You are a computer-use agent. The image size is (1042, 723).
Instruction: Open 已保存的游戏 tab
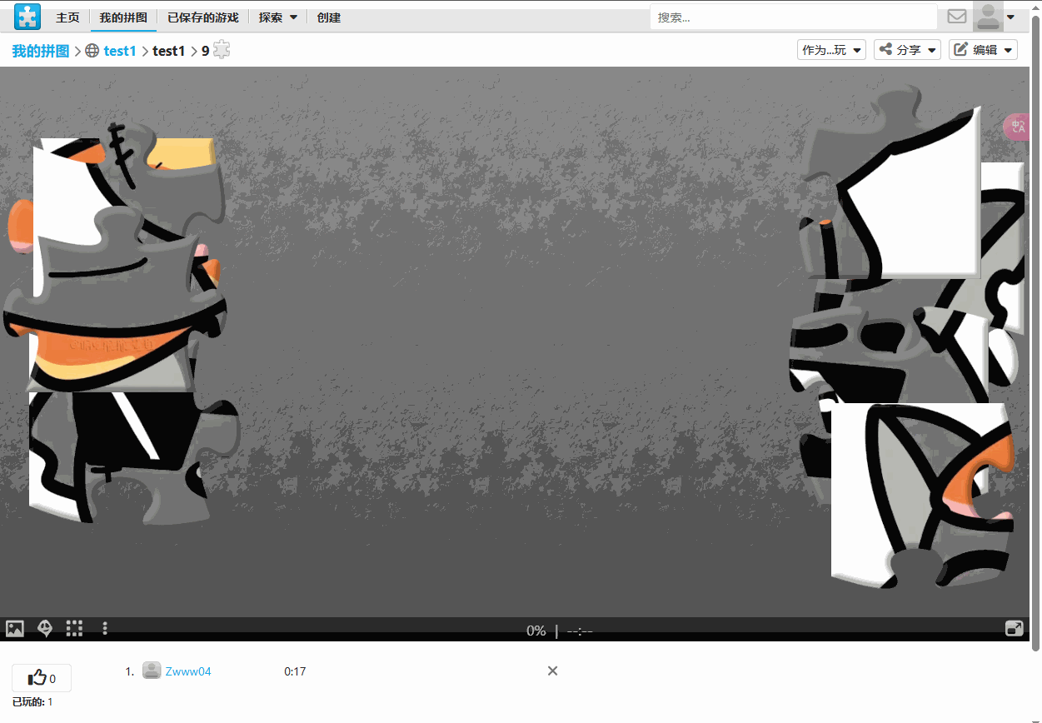[x=202, y=17]
